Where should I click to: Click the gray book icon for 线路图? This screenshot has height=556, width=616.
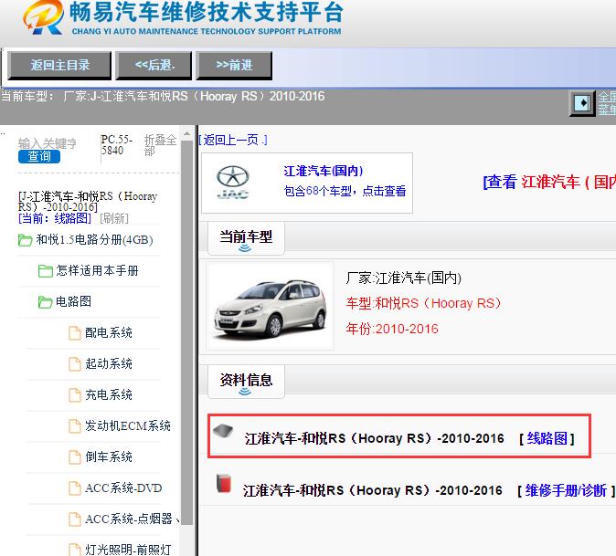(223, 431)
